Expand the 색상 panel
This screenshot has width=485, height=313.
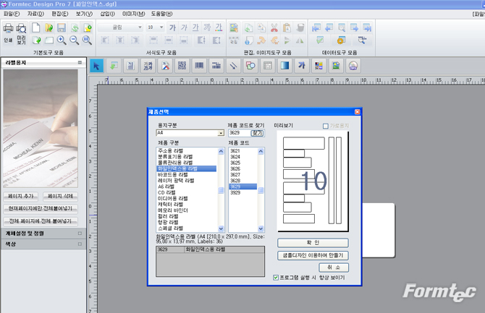click(x=80, y=244)
